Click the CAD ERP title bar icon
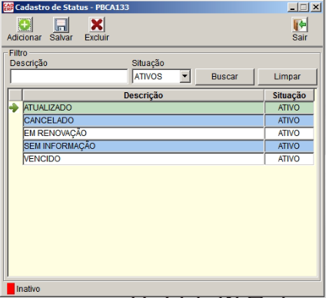326x298 pixels. coord(8,7)
